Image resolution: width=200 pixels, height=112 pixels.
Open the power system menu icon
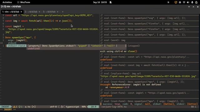point(196,2)
